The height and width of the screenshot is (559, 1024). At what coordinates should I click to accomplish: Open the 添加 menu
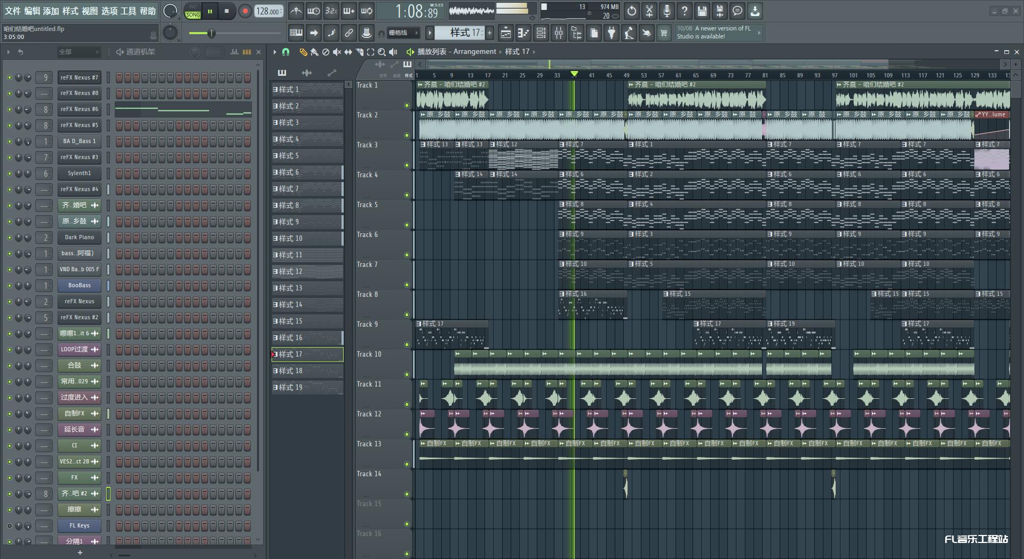pyautogui.click(x=51, y=11)
